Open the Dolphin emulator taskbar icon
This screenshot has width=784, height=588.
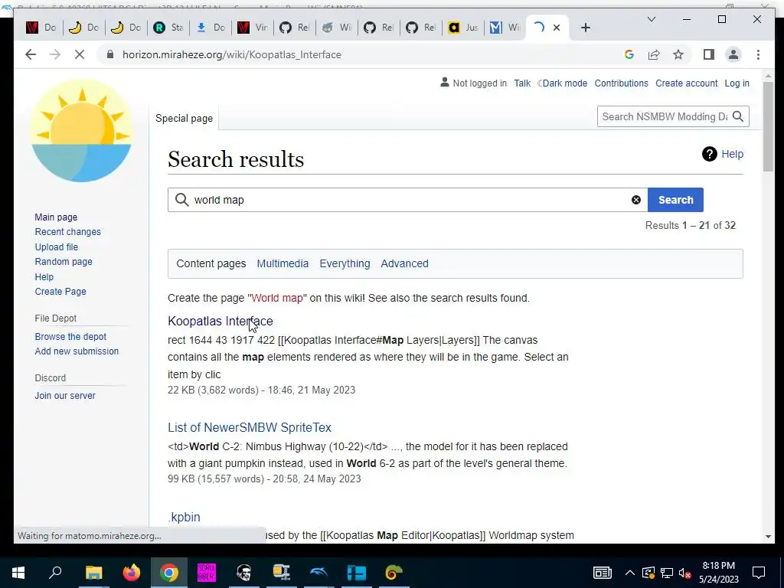(x=318, y=573)
